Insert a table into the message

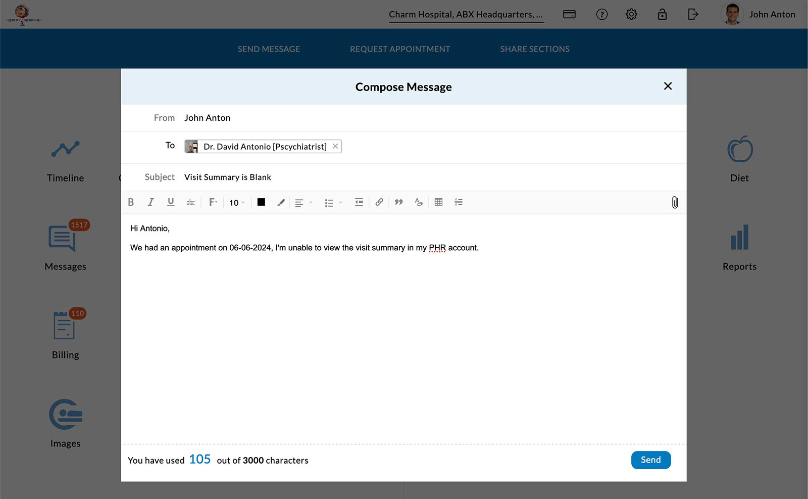pos(438,202)
